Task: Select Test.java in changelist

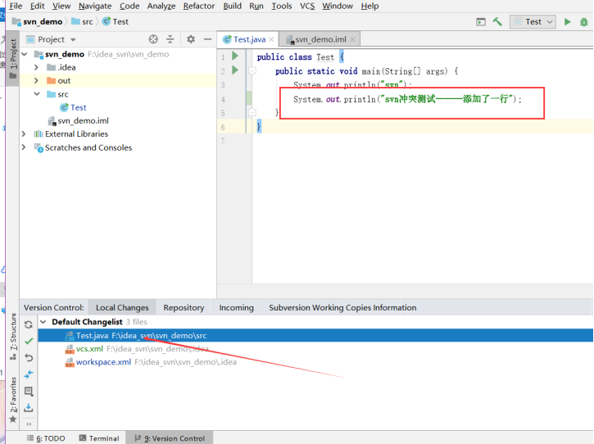Action: click(x=315, y=336)
